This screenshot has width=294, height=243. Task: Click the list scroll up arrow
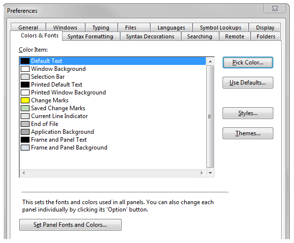(x=210, y=61)
